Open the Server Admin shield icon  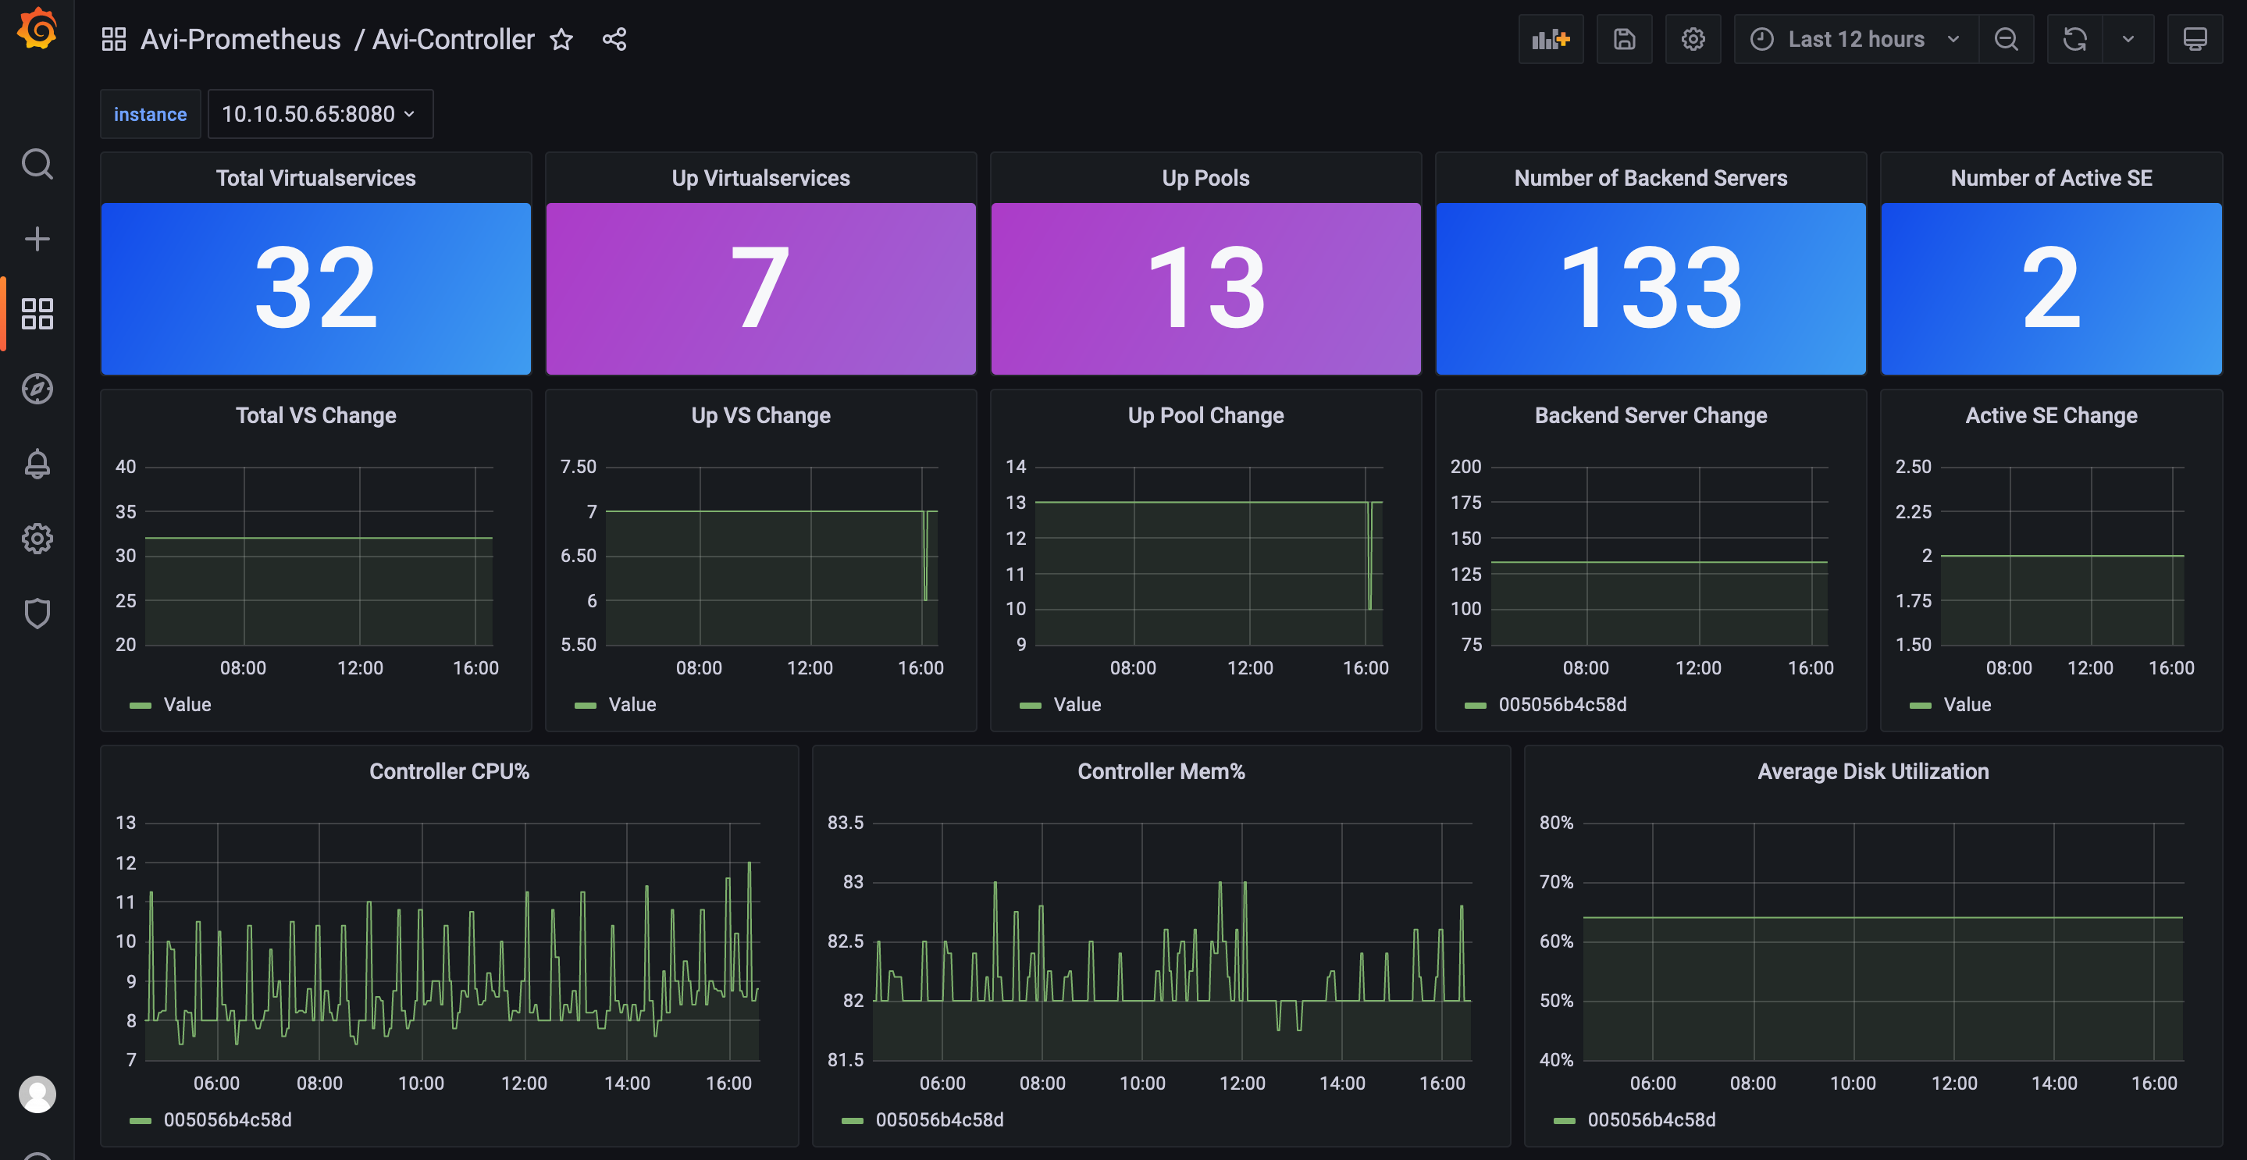click(37, 613)
